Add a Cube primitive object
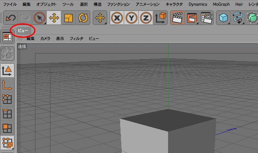258x153 pixels. click(x=223, y=18)
